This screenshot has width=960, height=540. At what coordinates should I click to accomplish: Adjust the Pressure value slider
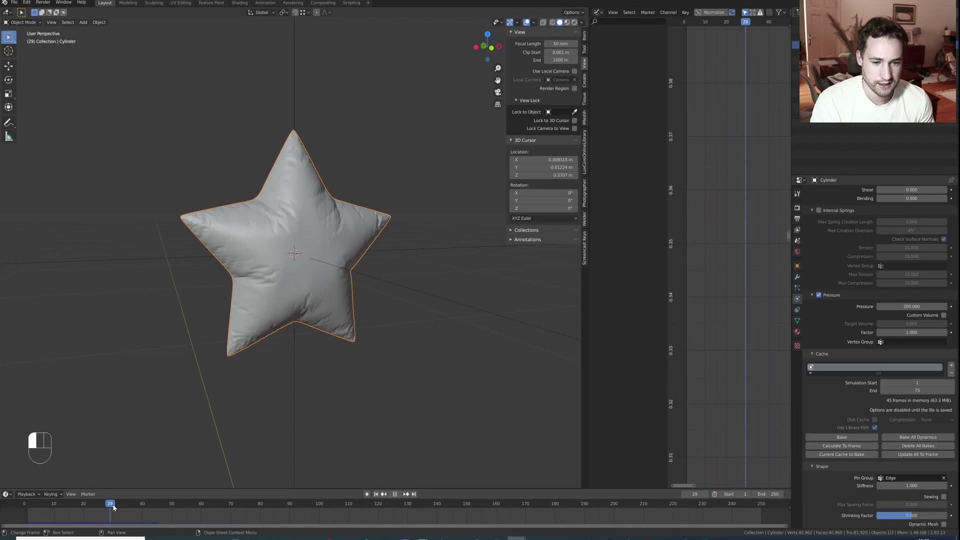point(911,306)
